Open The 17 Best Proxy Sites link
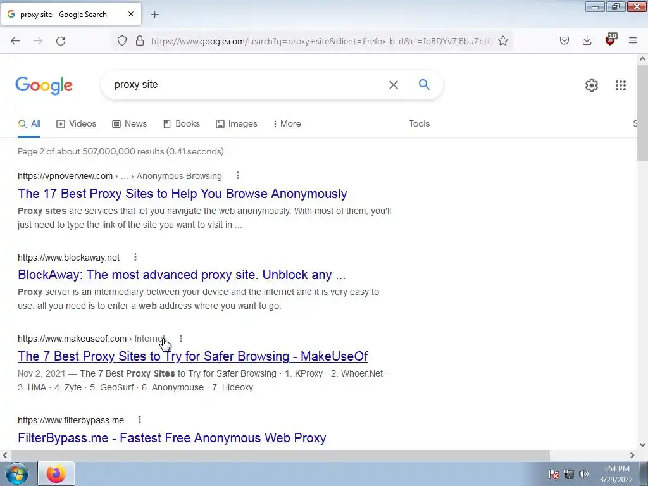 pos(182,194)
